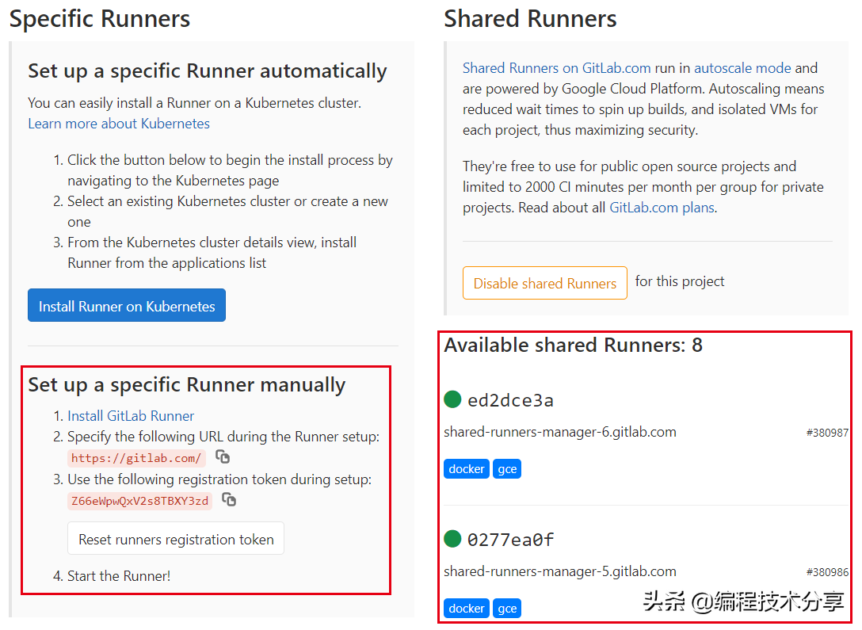
Task: Click docker tag under runner 0277ea0f
Action: [x=466, y=609]
